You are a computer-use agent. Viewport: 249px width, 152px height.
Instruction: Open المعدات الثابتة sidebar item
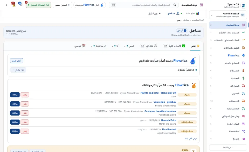[x=228, y=109]
